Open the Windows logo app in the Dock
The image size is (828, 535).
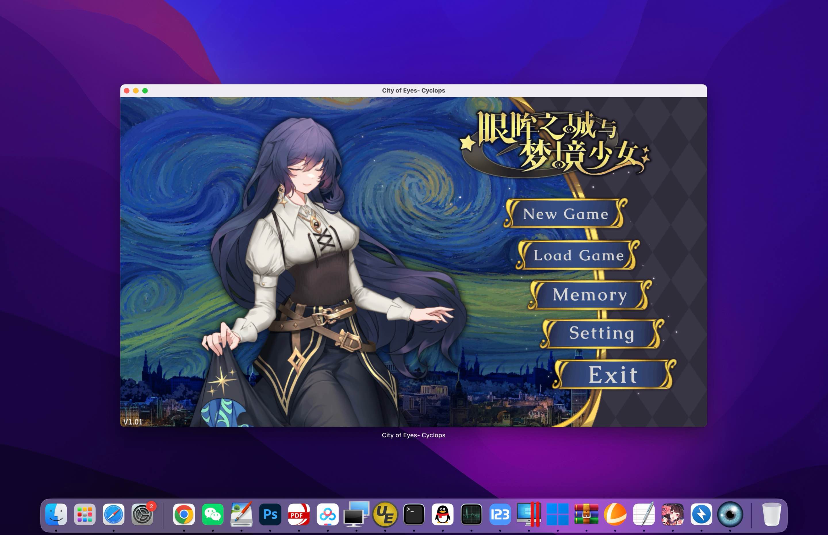point(557,514)
